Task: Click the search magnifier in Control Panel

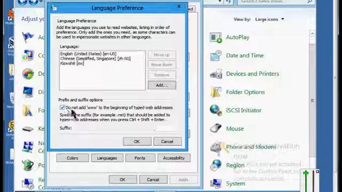Action: click(310, 2)
